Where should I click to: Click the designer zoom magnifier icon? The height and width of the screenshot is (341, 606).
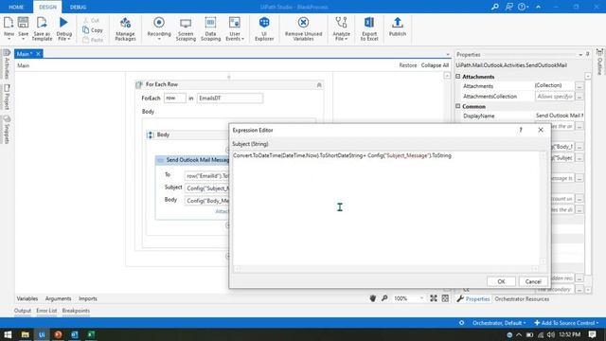384,298
